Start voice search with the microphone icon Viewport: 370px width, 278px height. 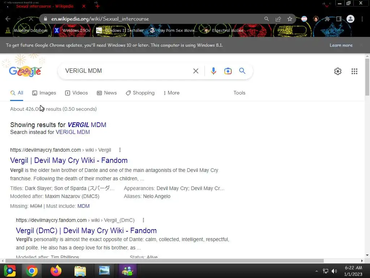[213, 71]
